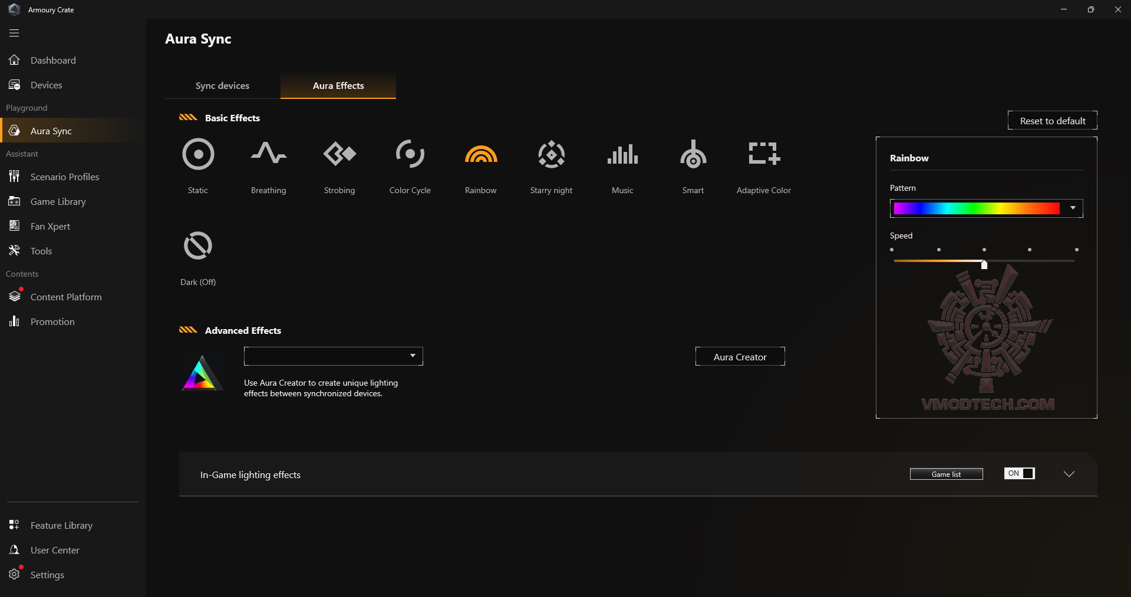
Task: Open Feature Library in the sidebar
Action: [x=73, y=525]
